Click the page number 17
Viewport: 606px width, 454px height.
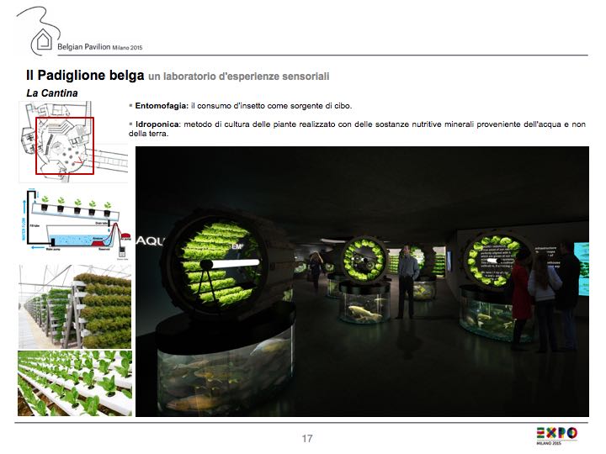coord(308,438)
